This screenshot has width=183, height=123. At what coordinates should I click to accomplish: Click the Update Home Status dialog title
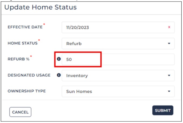point(40,7)
